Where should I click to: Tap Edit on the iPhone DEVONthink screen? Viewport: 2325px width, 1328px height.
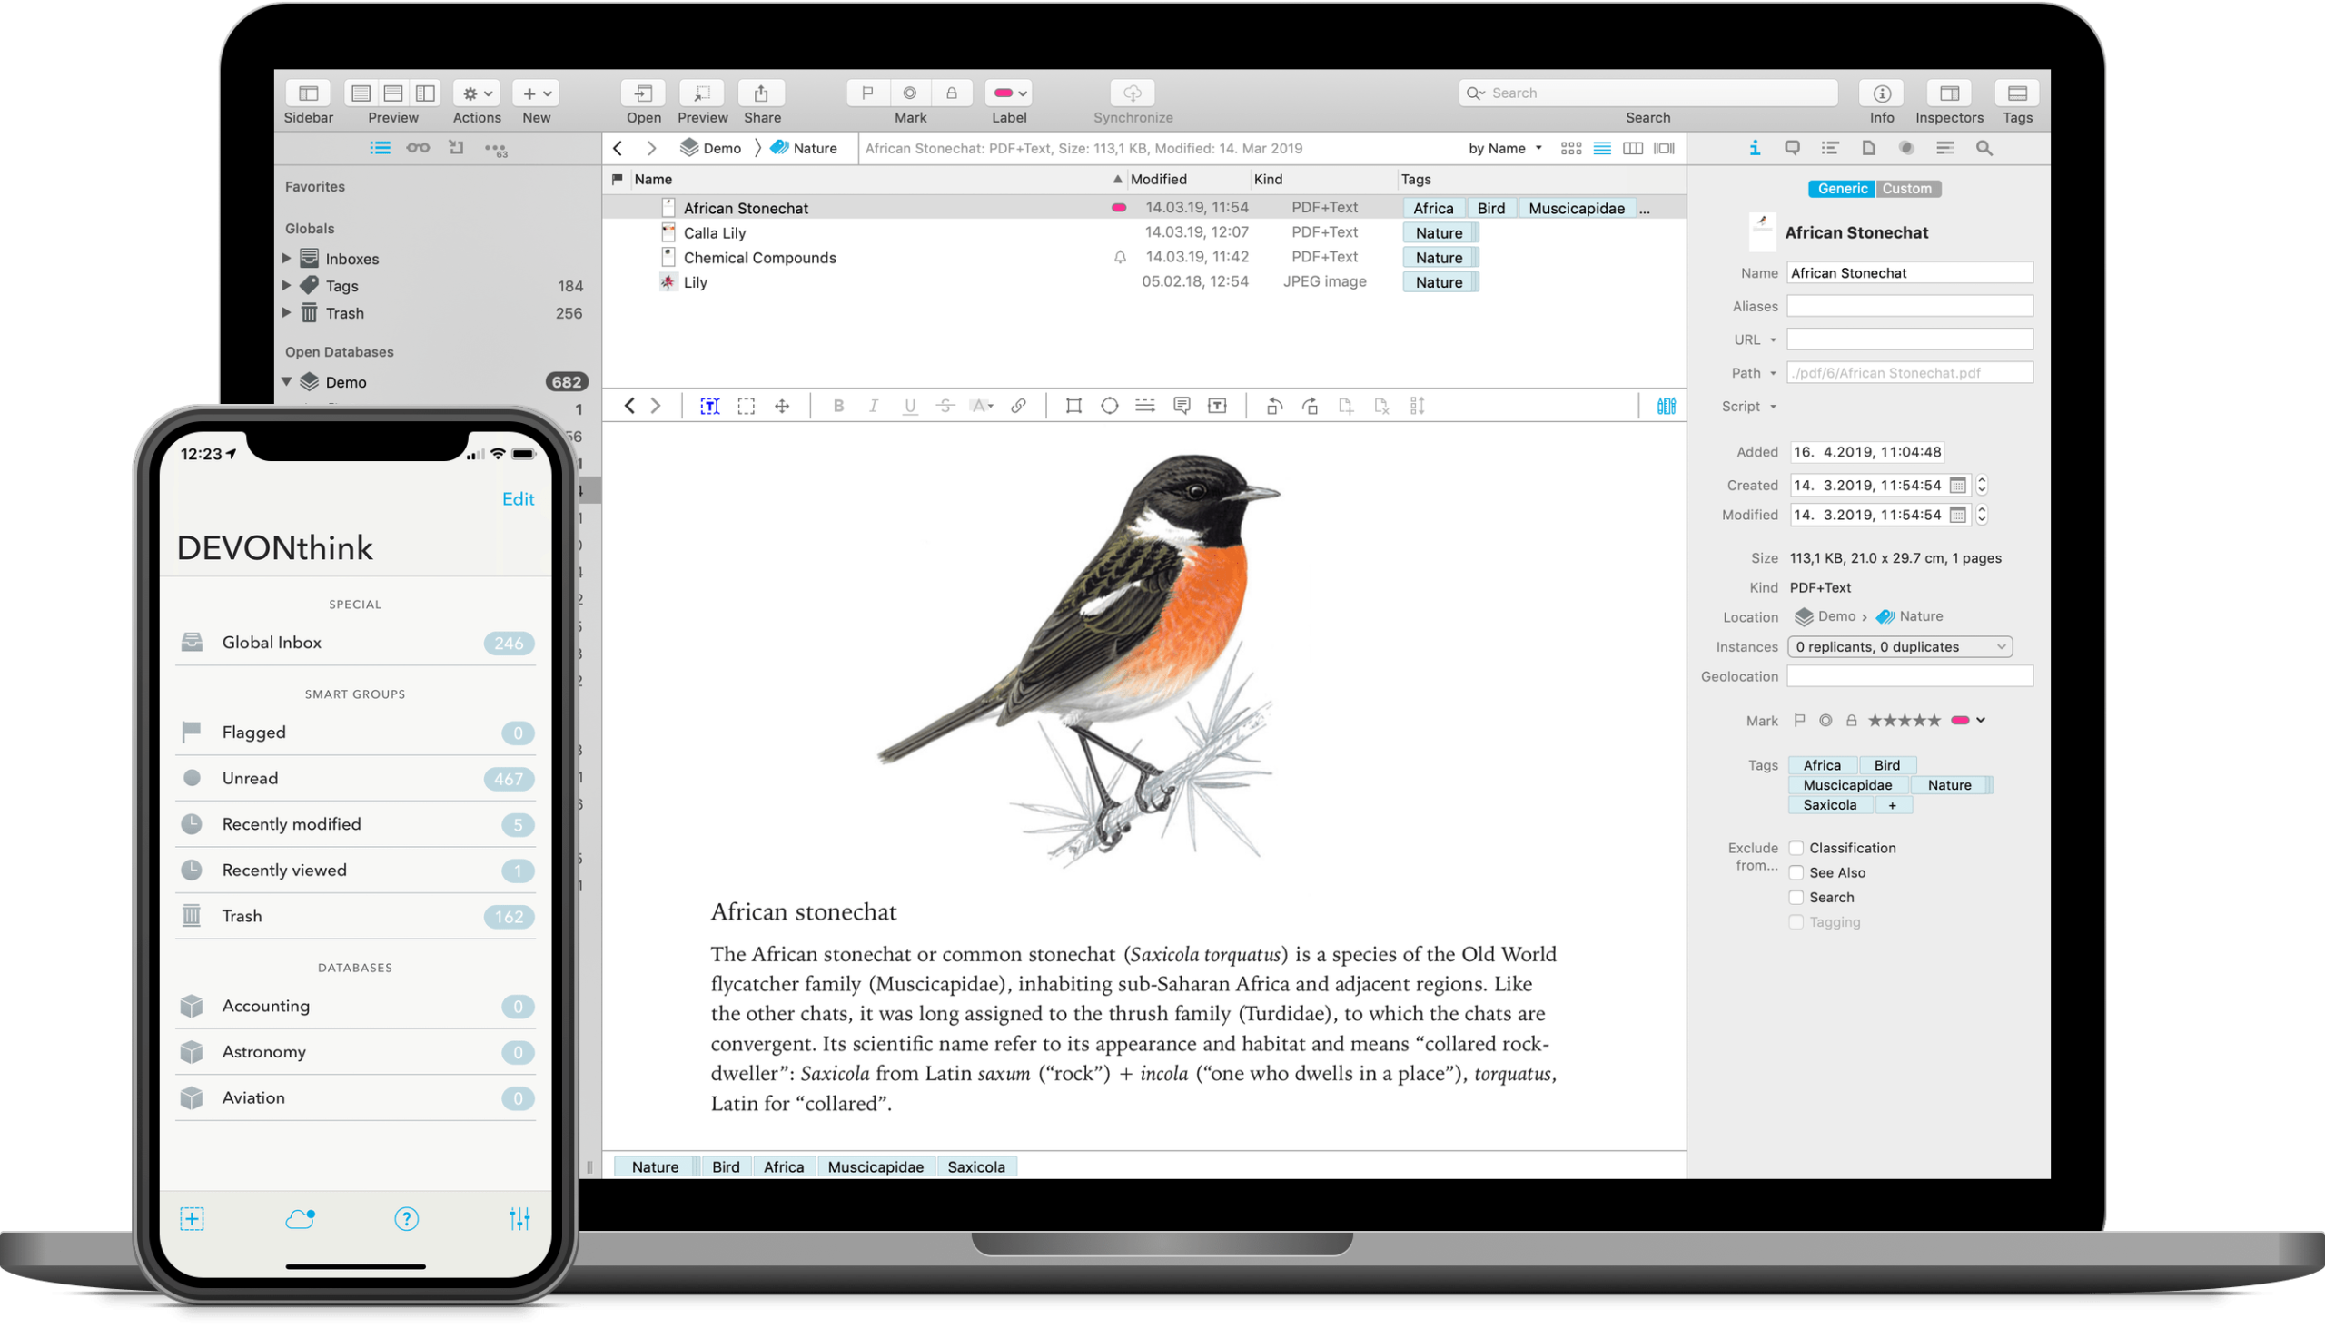(519, 499)
